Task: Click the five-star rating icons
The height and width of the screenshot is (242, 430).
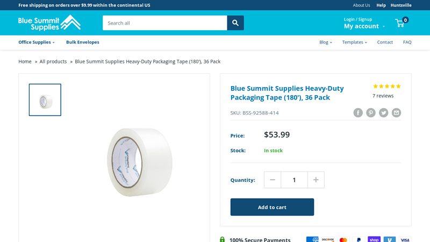Action: [x=386, y=86]
